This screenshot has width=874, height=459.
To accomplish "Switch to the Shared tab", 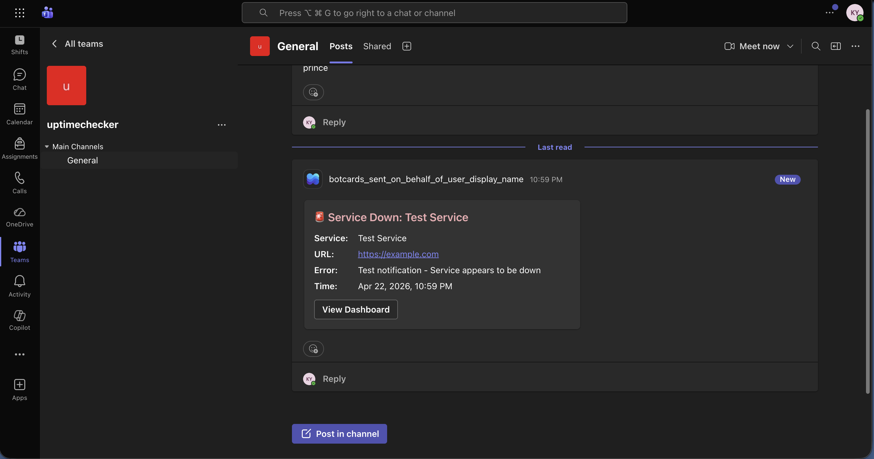I will [x=377, y=46].
